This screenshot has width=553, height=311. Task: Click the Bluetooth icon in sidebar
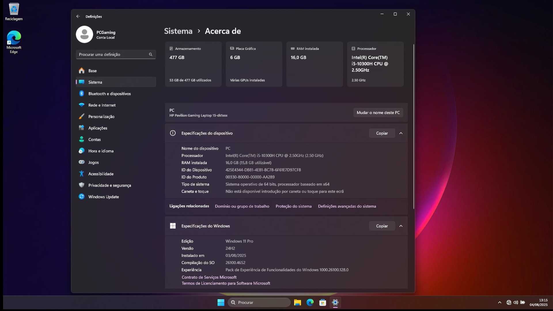pyautogui.click(x=82, y=94)
